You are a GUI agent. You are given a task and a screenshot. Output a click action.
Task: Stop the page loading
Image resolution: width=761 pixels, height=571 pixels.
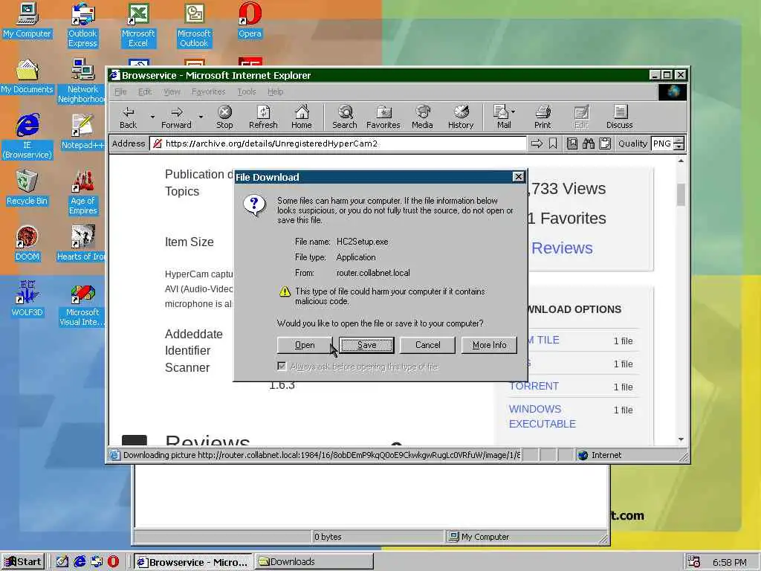pos(224,117)
